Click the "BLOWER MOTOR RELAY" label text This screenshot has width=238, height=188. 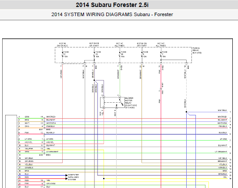point(129,101)
